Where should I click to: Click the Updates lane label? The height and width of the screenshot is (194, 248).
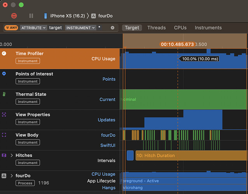click(x=107, y=120)
